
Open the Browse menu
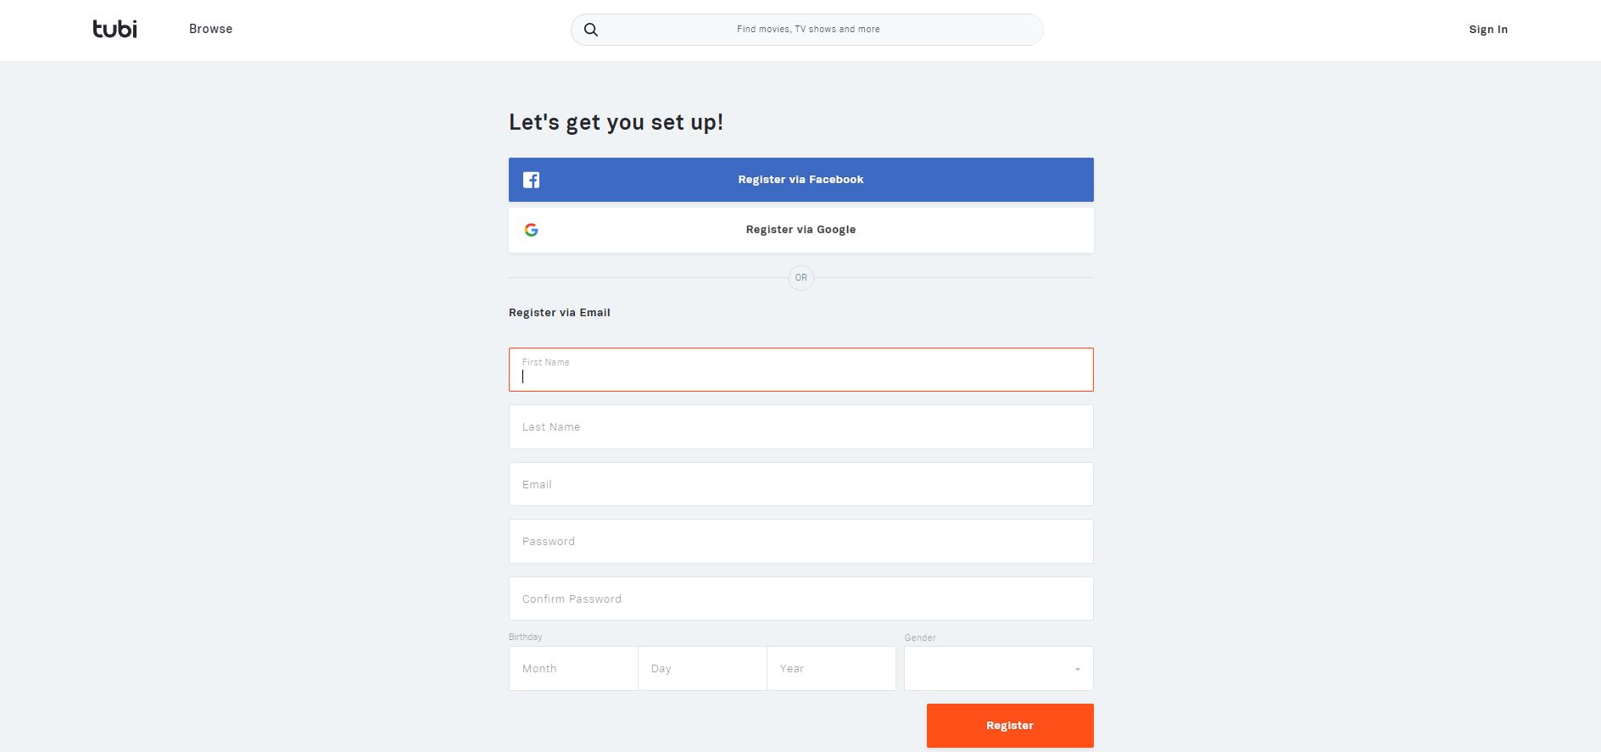[x=210, y=29]
